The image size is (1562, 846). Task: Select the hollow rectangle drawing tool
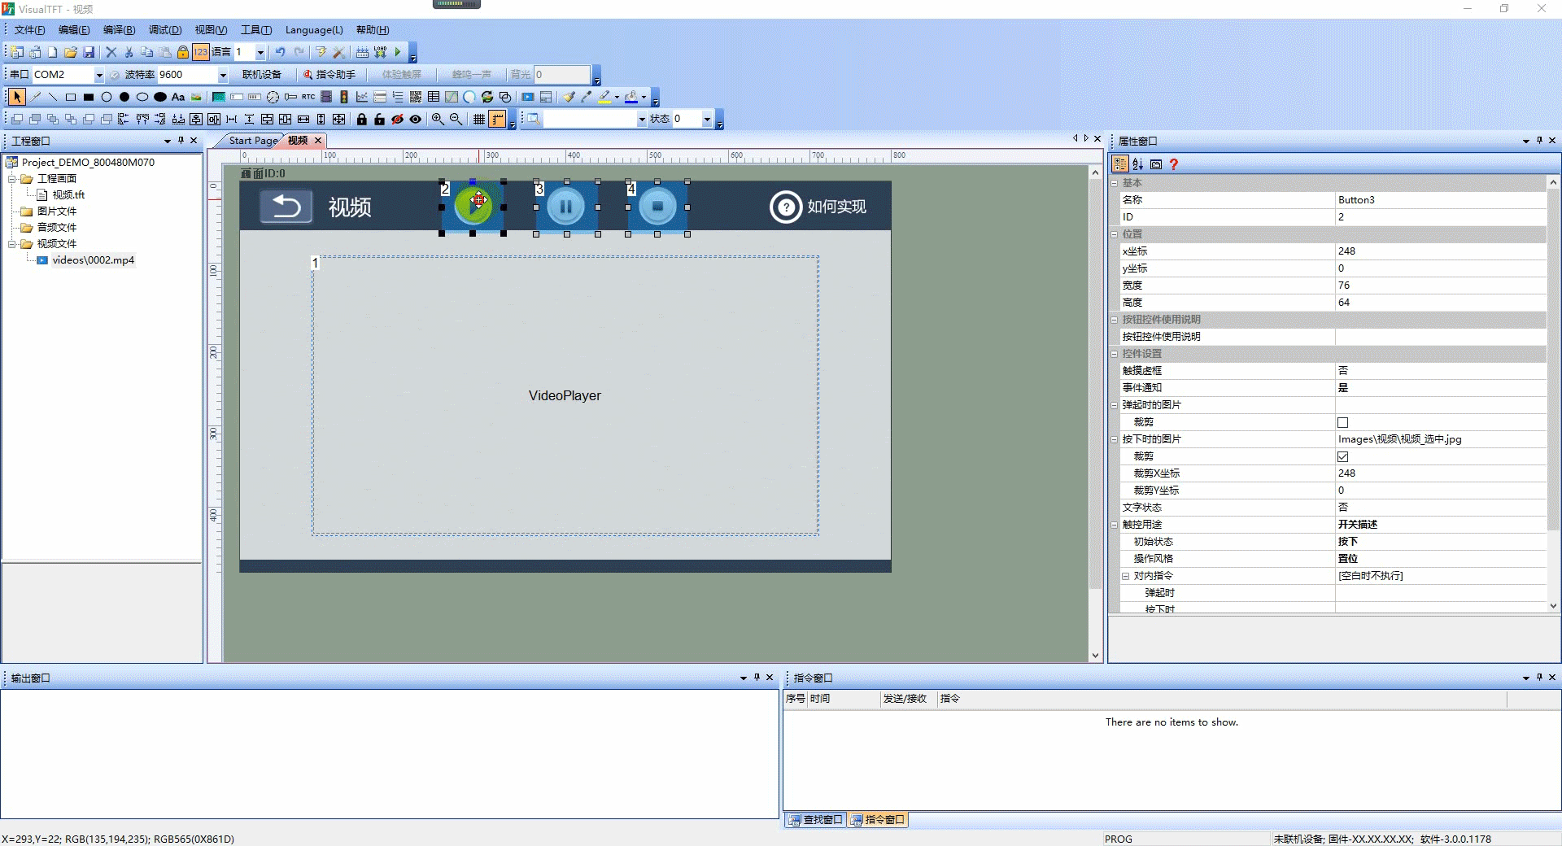71,97
